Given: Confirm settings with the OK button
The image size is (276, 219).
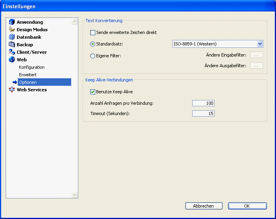Looking at the screenshot, I should pyautogui.click(x=247, y=206).
